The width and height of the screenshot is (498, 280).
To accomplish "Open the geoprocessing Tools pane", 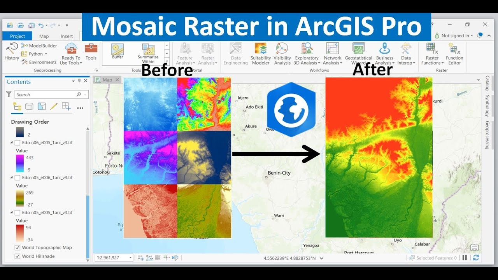I will tap(91, 51).
